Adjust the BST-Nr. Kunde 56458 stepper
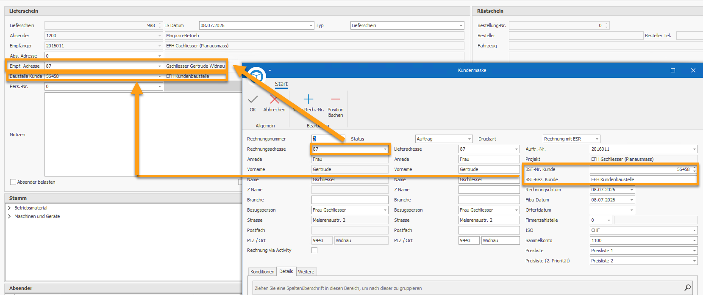The width and height of the screenshot is (703, 295). point(695,169)
